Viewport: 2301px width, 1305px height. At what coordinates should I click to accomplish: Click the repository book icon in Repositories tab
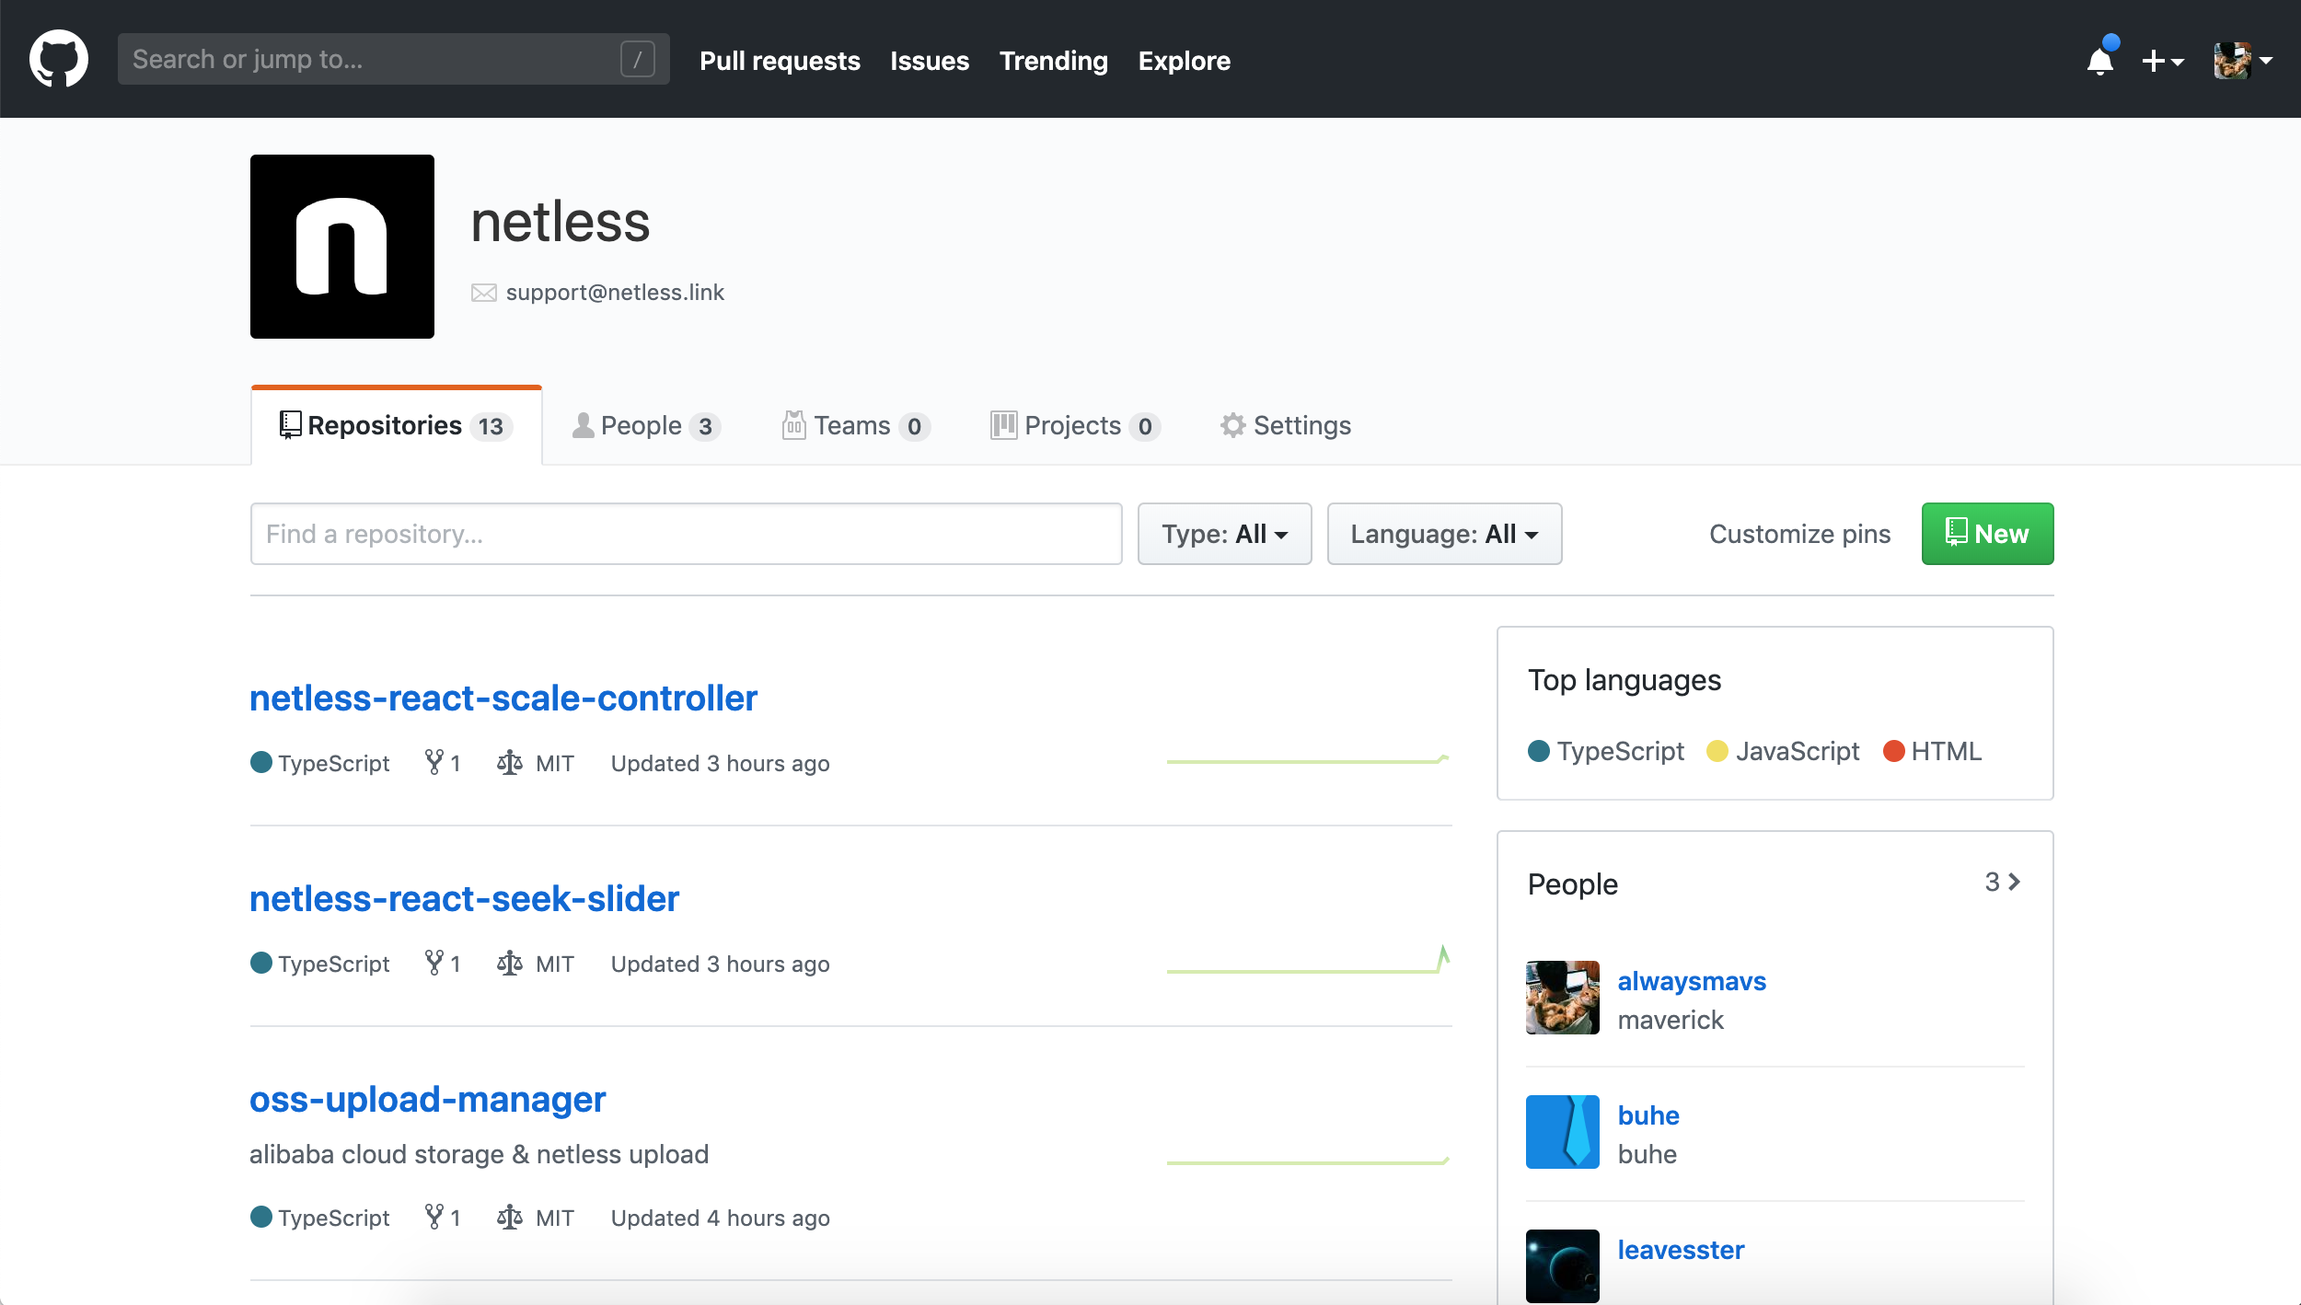[x=290, y=424]
